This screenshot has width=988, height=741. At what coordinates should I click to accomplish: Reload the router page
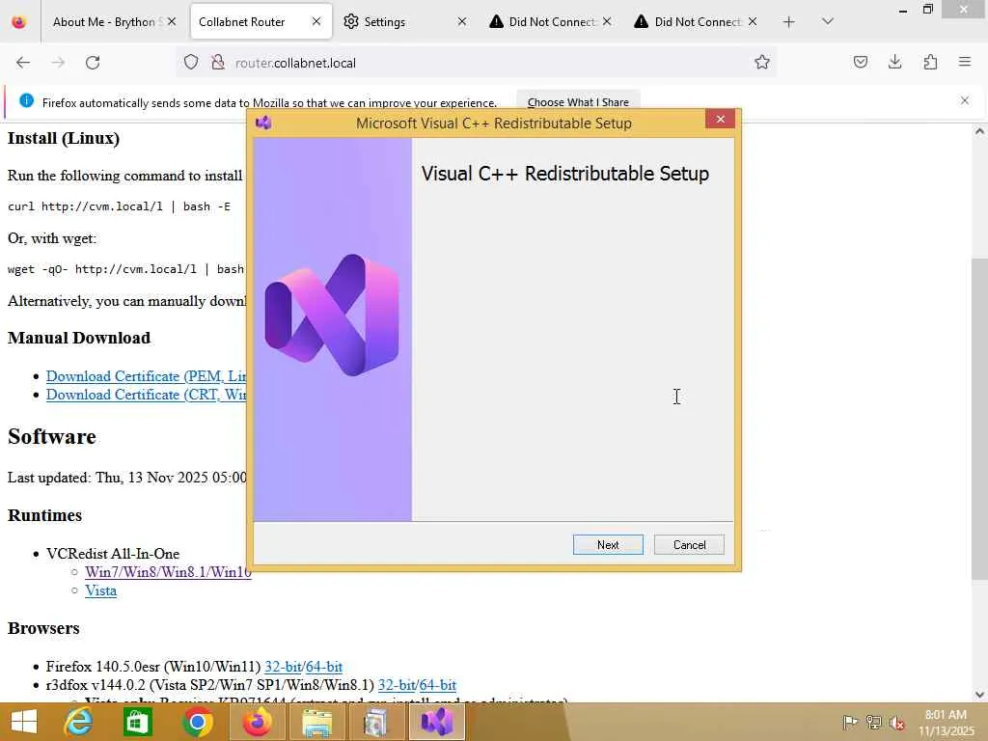coord(93,63)
